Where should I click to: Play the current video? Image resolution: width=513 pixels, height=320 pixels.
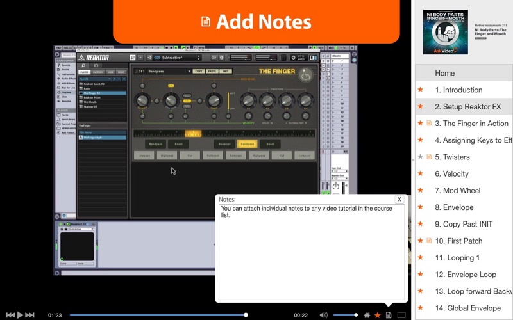[20, 315]
